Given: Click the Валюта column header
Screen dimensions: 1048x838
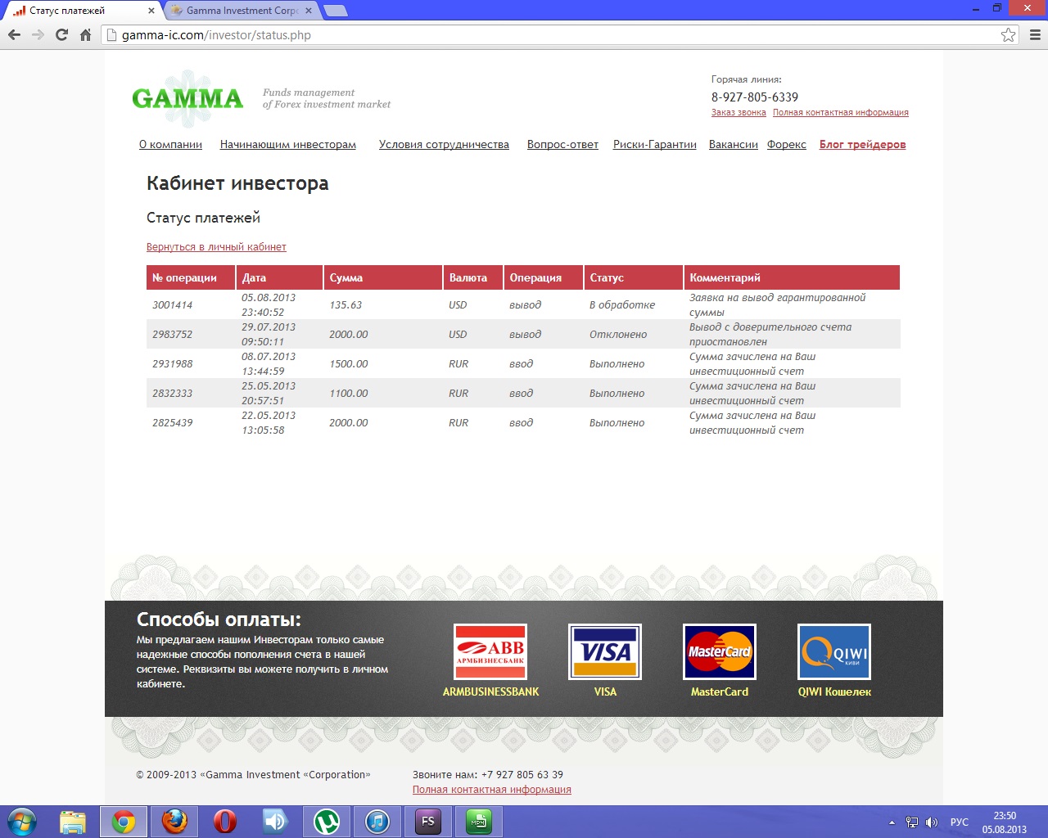Looking at the screenshot, I should [472, 277].
